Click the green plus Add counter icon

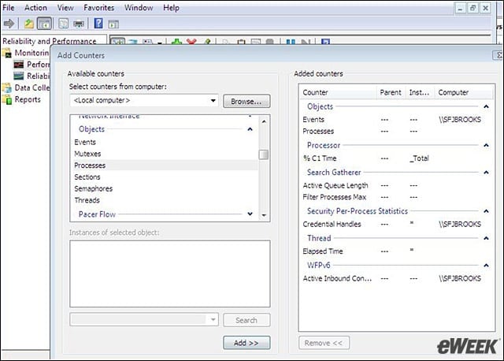(x=176, y=42)
